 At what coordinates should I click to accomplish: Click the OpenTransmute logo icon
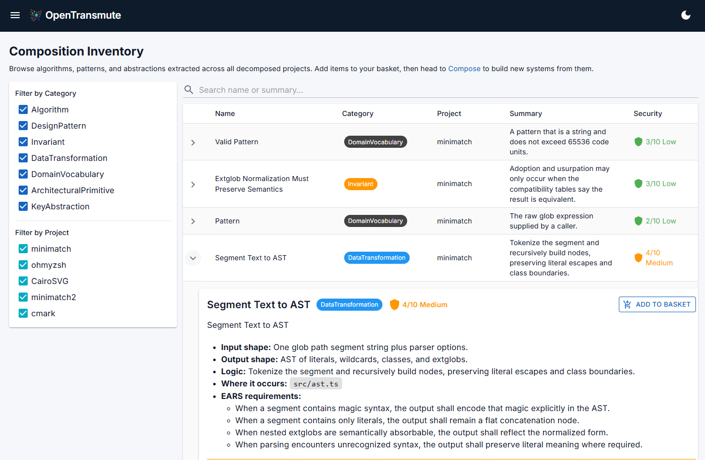click(35, 15)
